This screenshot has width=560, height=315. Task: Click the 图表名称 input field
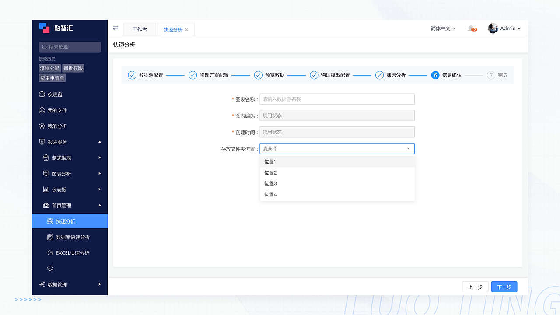click(x=337, y=99)
